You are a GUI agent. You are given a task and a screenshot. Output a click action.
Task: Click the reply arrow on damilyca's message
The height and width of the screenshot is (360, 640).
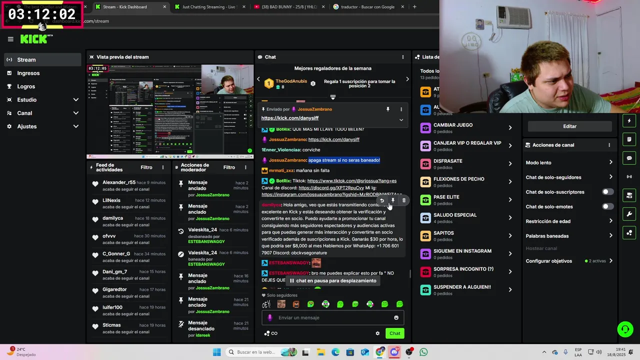[382, 200]
